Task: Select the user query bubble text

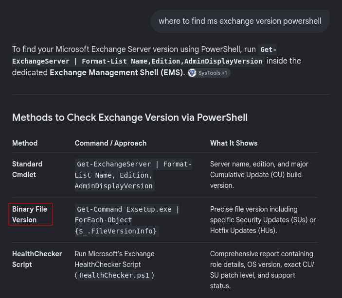Action: [240, 21]
